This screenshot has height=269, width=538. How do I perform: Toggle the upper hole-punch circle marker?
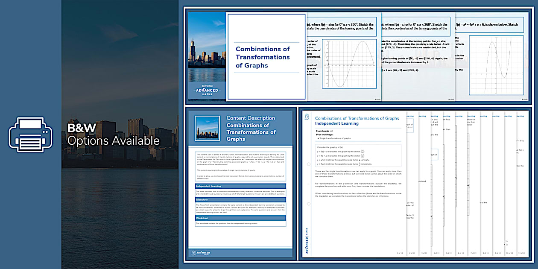(x=308, y=164)
